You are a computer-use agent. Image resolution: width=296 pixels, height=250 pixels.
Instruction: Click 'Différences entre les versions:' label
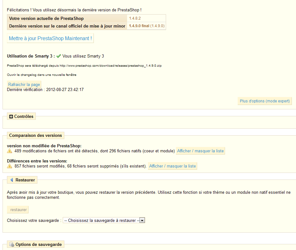(x=37, y=161)
